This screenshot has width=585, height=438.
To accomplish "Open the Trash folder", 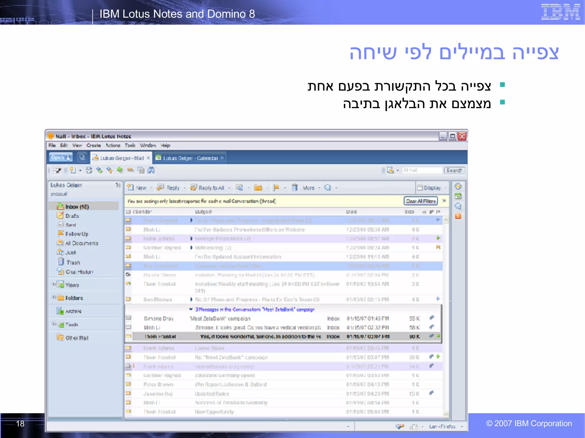I will [x=69, y=262].
